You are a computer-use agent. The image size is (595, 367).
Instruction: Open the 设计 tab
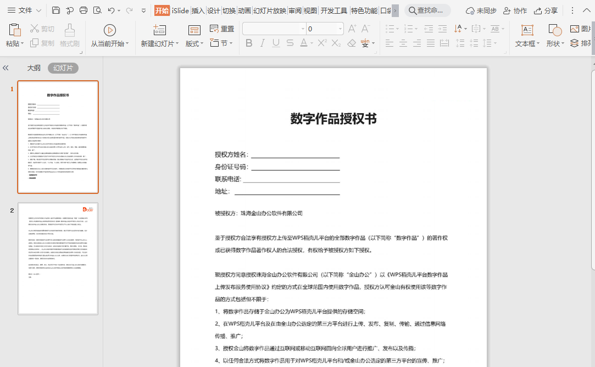(214, 10)
